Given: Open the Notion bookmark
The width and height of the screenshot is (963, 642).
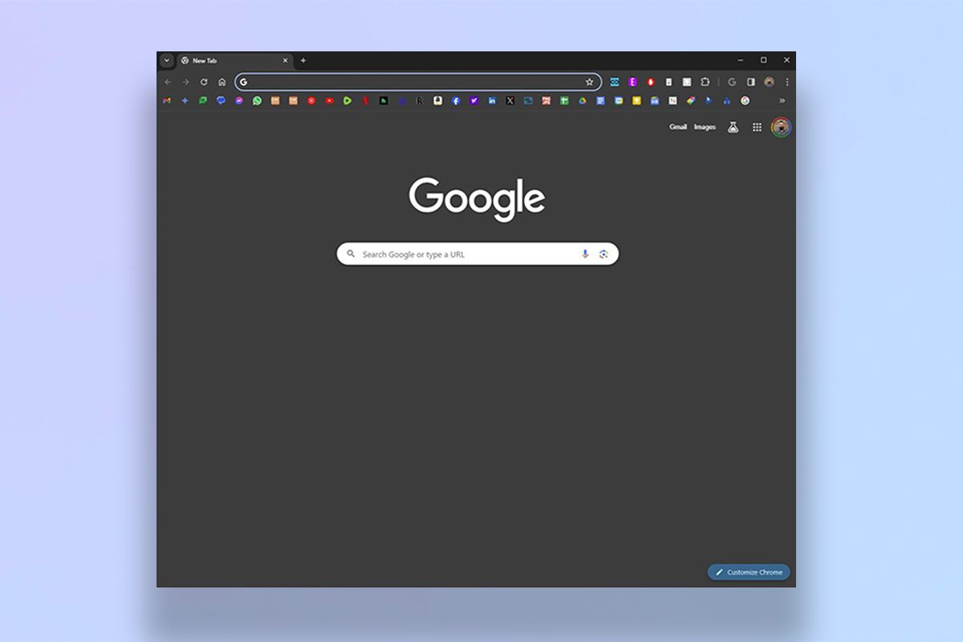Looking at the screenshot, I should pyautogui.click(x=673, y=101).
